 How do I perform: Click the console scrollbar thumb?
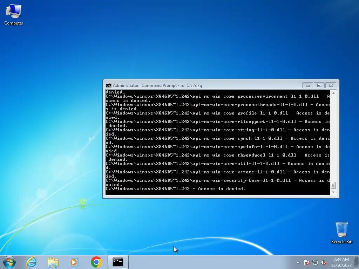click(333, 185)
